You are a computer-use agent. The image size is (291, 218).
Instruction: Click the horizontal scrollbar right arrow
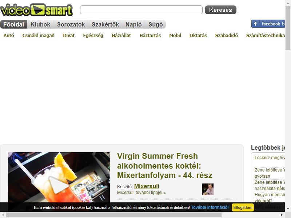282,215
